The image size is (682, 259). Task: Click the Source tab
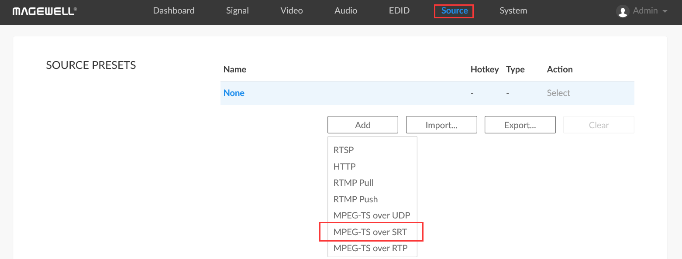454,11
